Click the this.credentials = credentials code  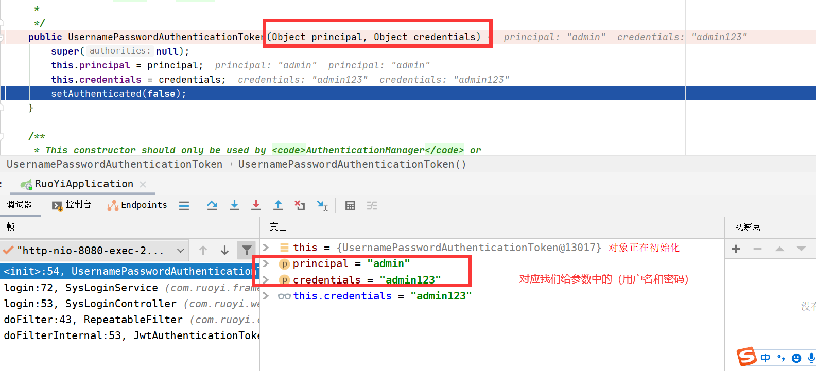[138, 80]
